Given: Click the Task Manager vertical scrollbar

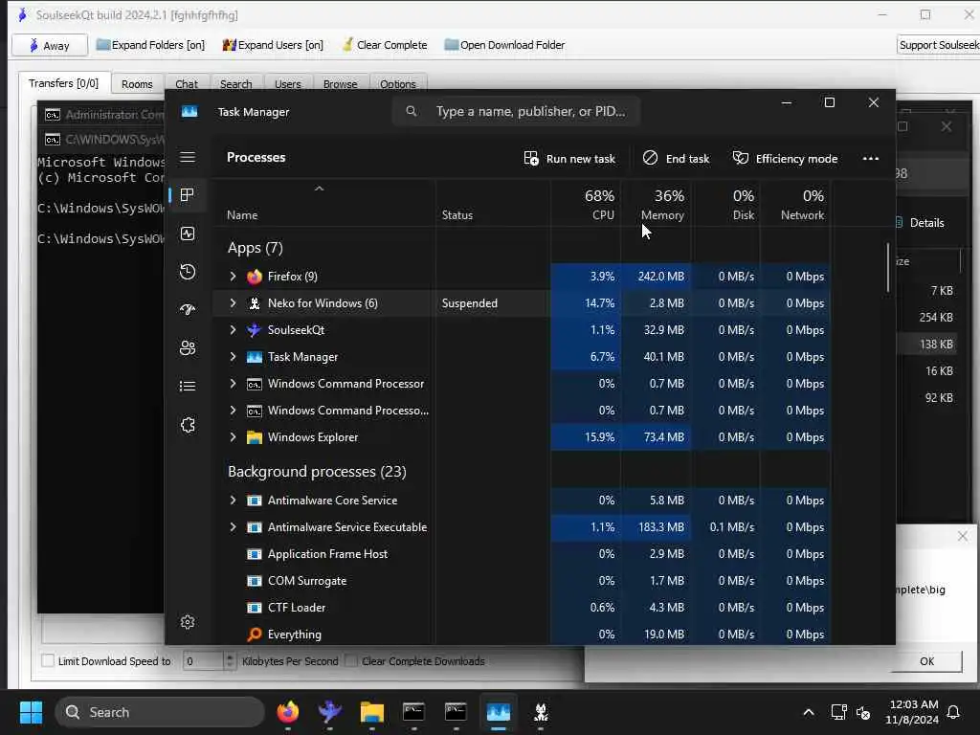Looking at the screenshot, I should (x=887, y=268).
